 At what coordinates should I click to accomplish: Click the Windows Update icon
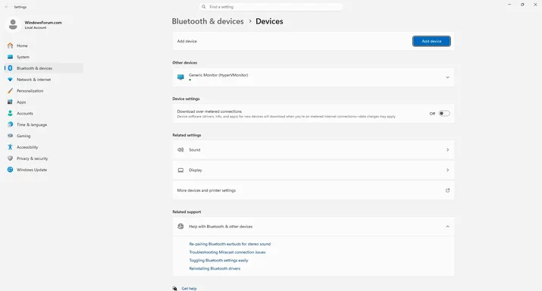(10, 170)
